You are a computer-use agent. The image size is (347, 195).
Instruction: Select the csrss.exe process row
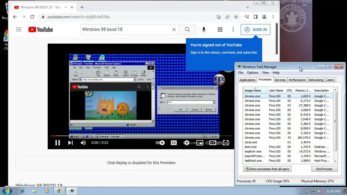[x=288, y=142]
